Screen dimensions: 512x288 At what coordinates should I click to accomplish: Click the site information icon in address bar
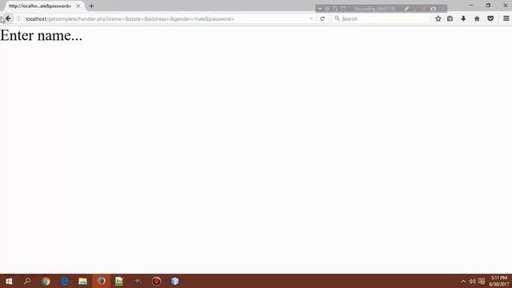(19, 18)
